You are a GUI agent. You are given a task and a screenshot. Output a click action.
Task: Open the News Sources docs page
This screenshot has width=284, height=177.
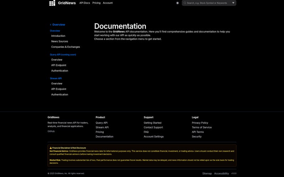(60, 41)
